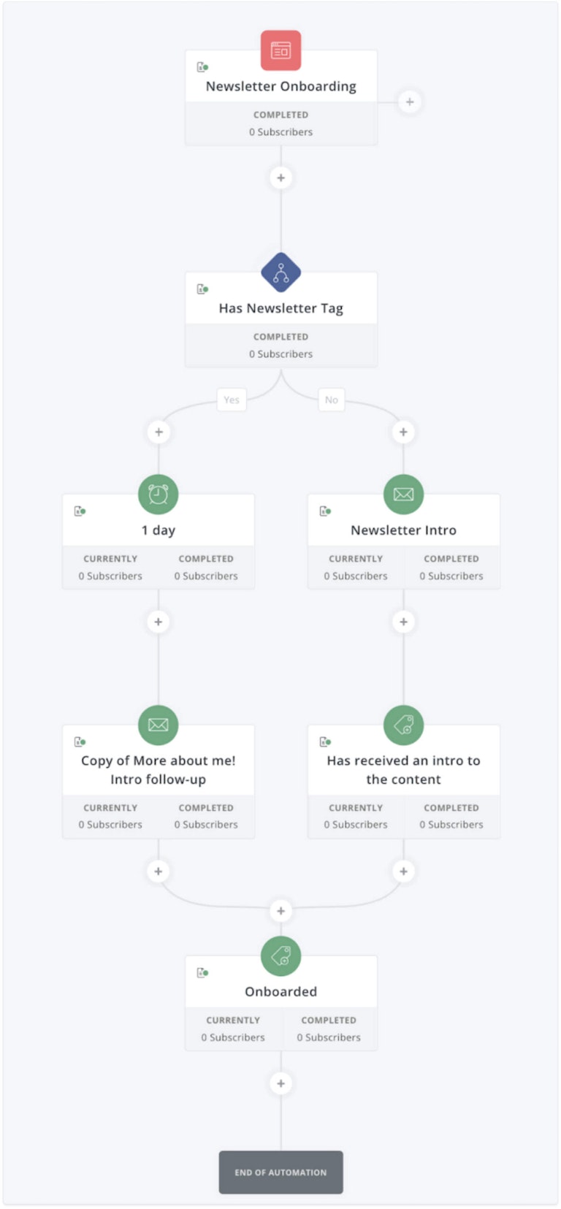Click the plus where the branches merge
561x1209 pixels.
point(280,911)
